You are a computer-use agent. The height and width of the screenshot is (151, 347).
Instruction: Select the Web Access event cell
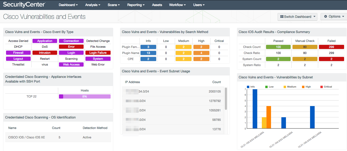(71, 64)
